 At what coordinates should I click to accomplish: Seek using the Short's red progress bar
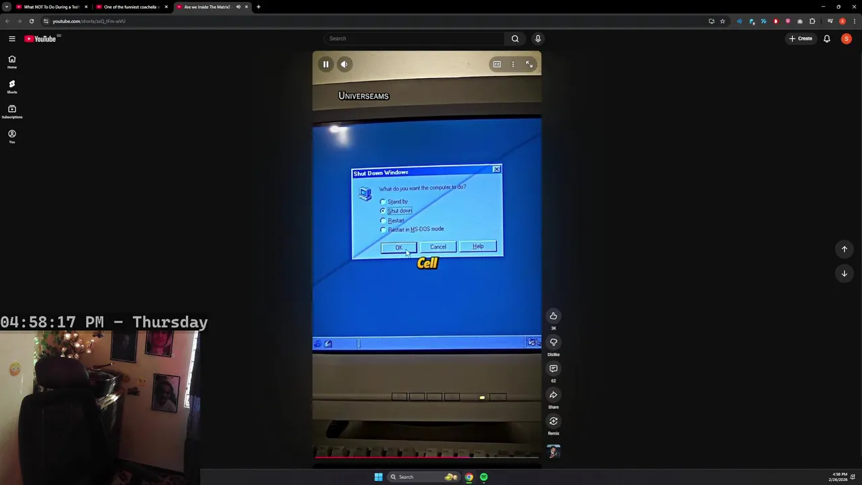427,457
